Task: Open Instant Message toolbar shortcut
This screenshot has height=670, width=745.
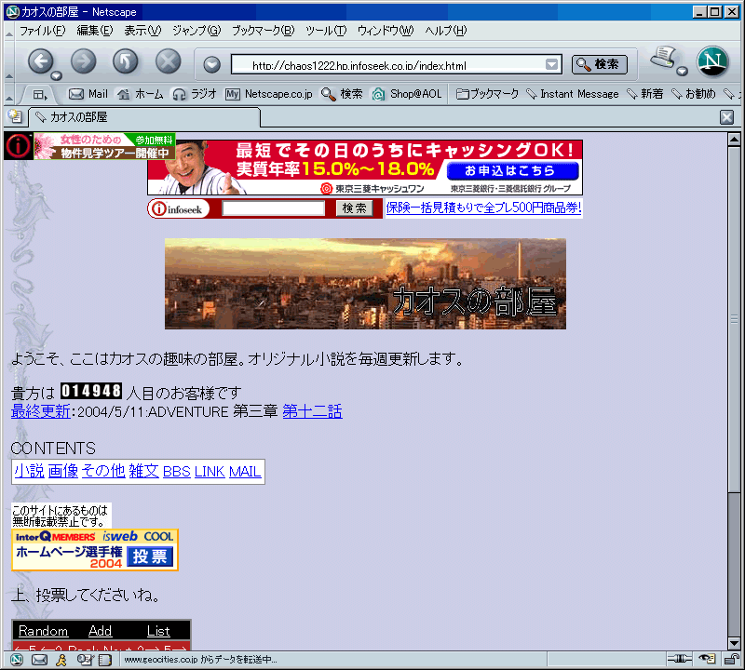Action: pos(573,94)
